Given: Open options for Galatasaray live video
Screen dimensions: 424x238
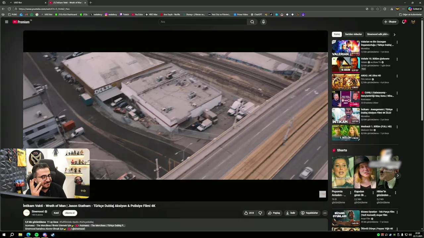Looking at the screenshot, I should point(397,93).
